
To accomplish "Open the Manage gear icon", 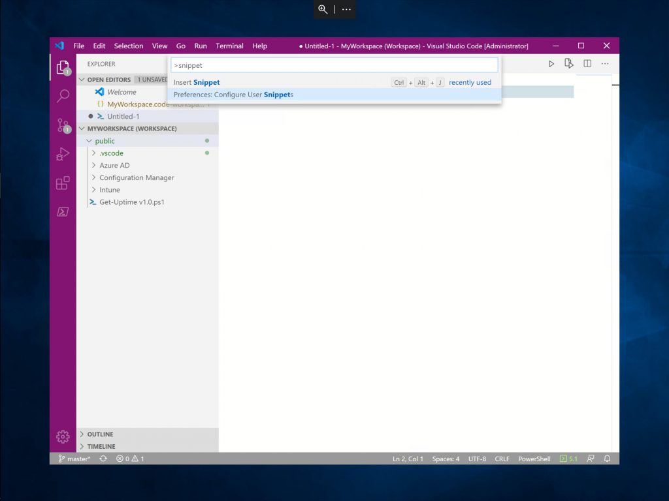I will [63, 436].
